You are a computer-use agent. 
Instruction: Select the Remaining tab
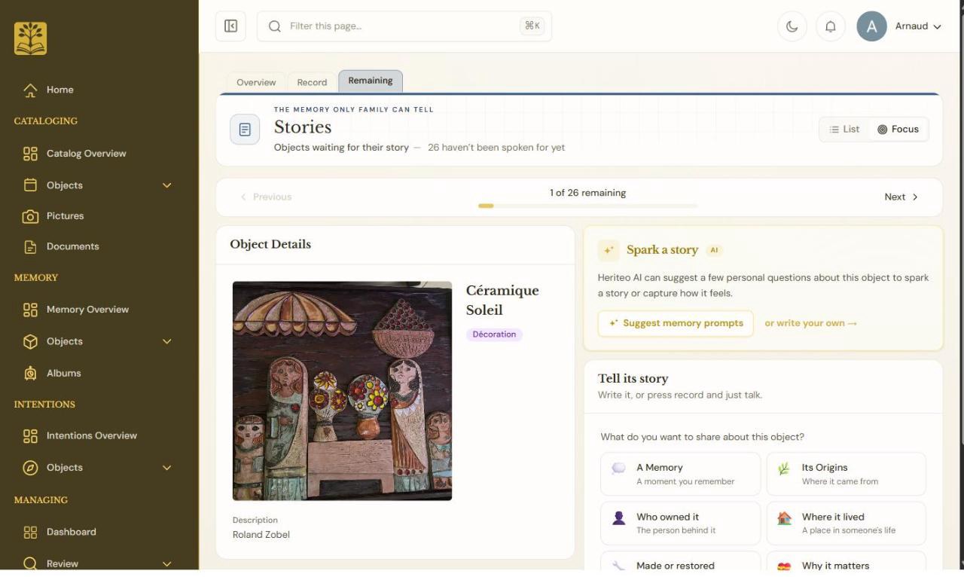[371, 81]
